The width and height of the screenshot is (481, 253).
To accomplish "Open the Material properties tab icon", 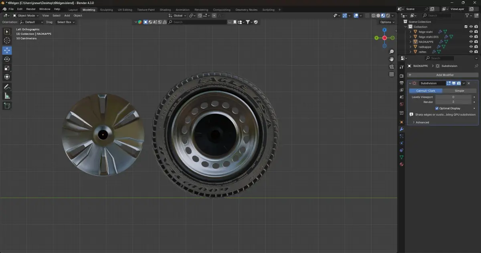I will click(x=402, y=164).
